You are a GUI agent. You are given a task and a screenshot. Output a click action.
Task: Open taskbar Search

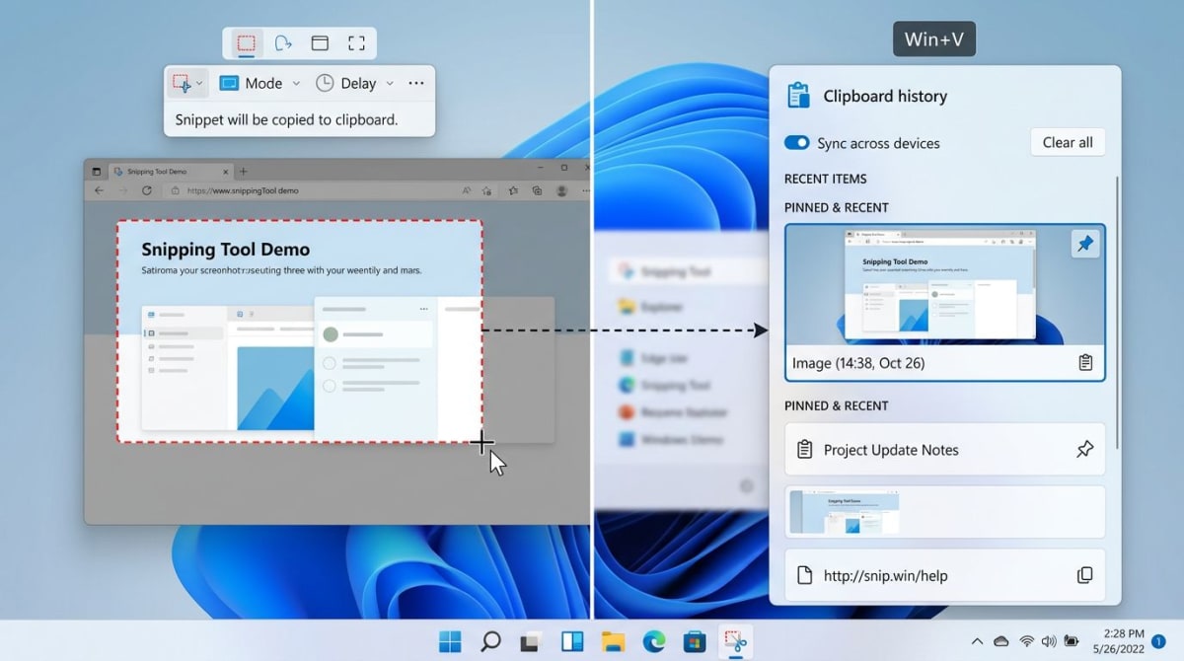pos(490,641)
